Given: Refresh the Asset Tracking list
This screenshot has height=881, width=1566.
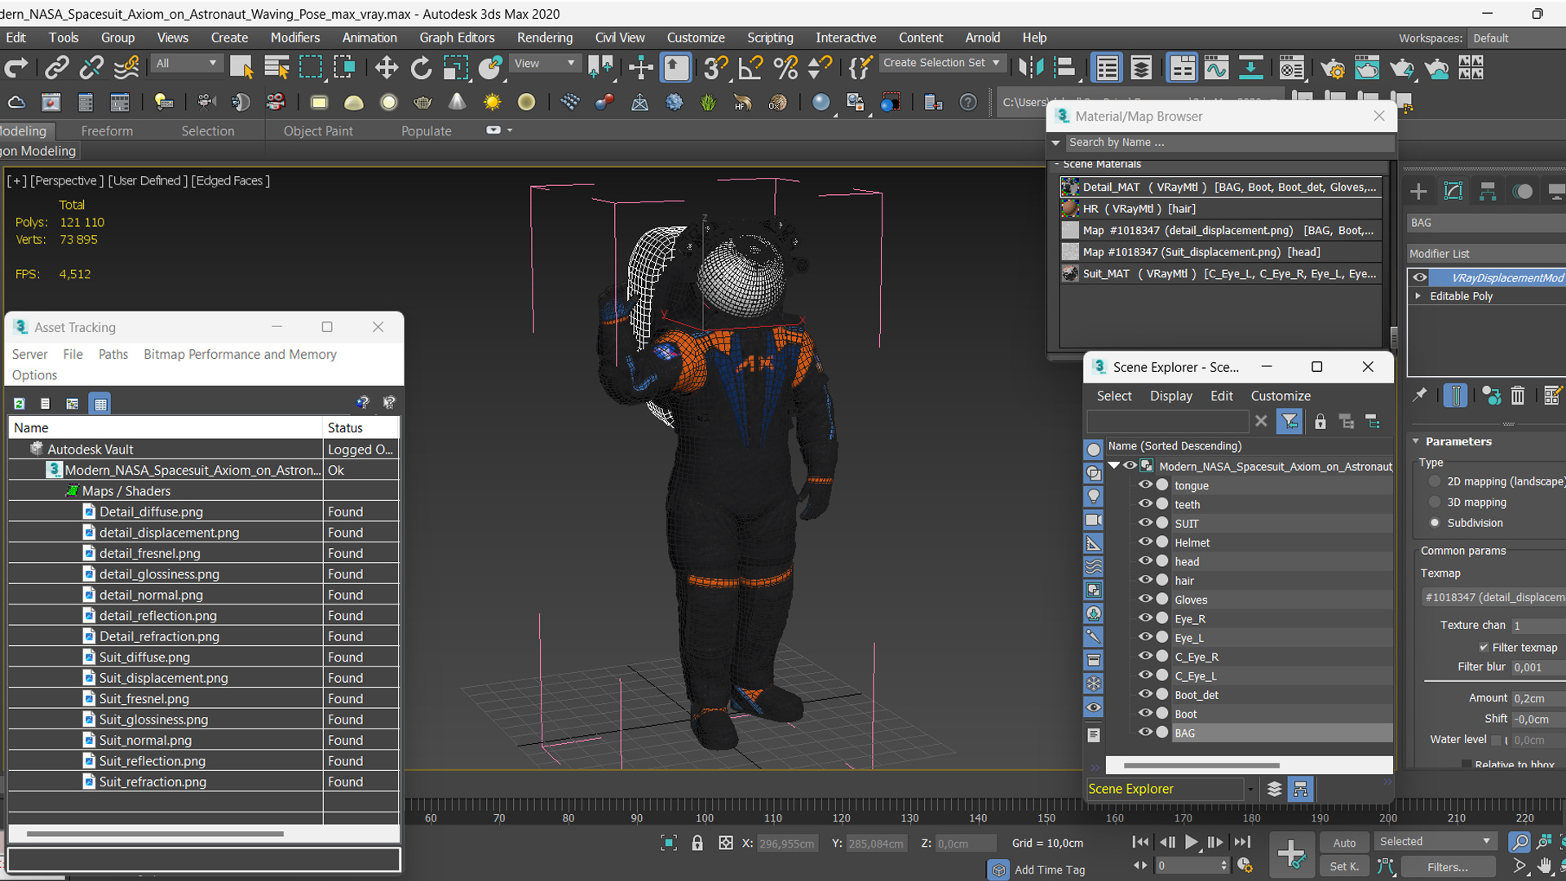Looking at the screenshot, I should [x=20, y=404].
